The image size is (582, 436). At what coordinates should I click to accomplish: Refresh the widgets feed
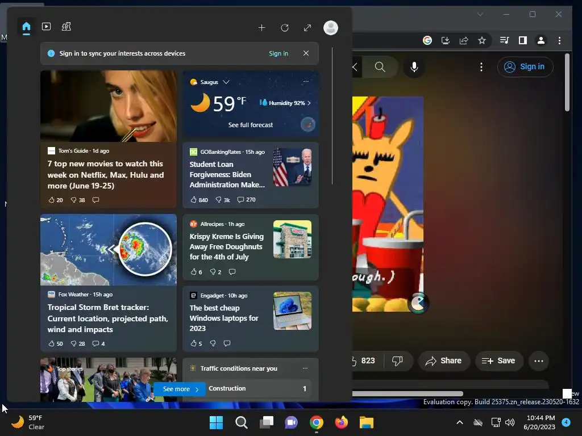tap(285, 28)
